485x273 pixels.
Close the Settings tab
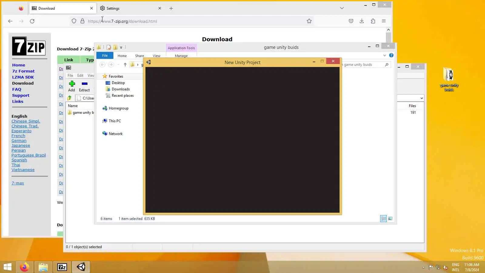coord(160,8)
